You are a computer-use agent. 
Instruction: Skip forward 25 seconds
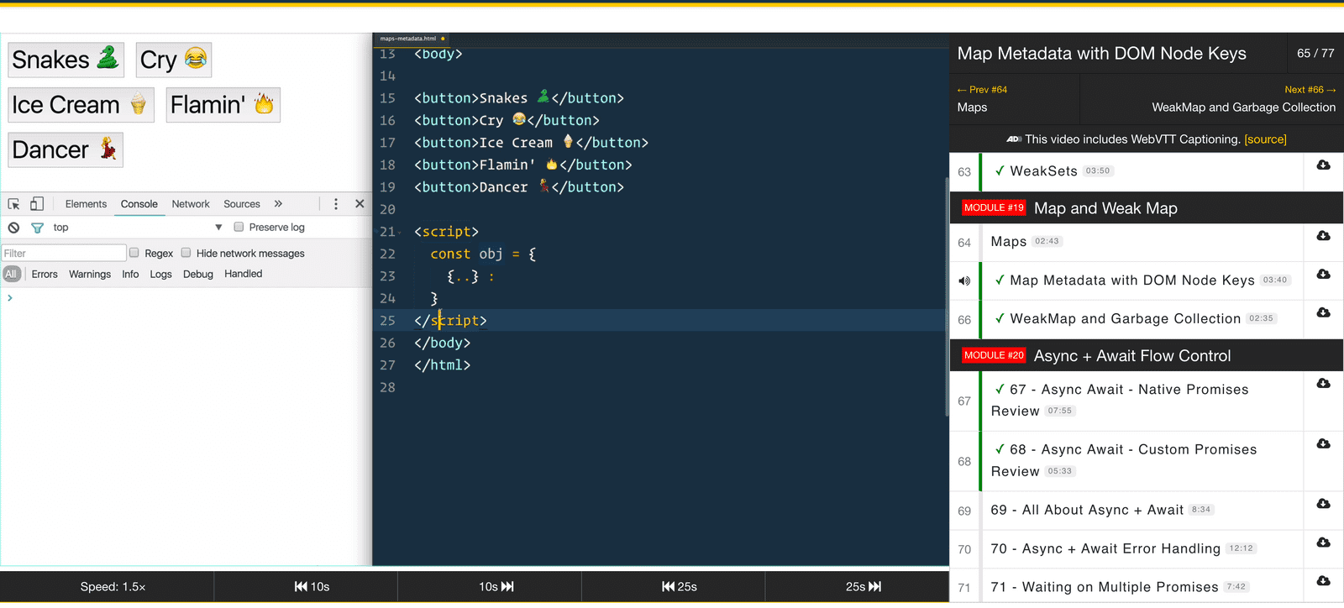point(857,587)
